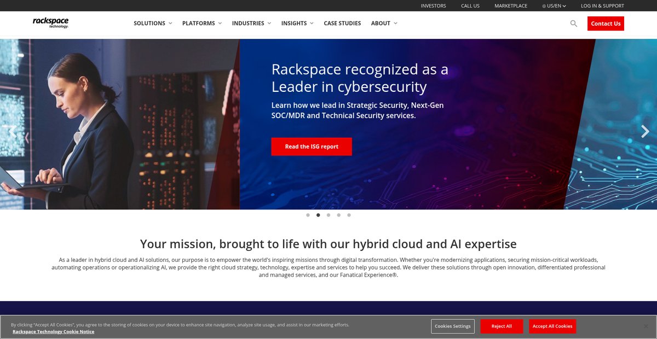Select the third carousel dot

click(x=328, y=215)
